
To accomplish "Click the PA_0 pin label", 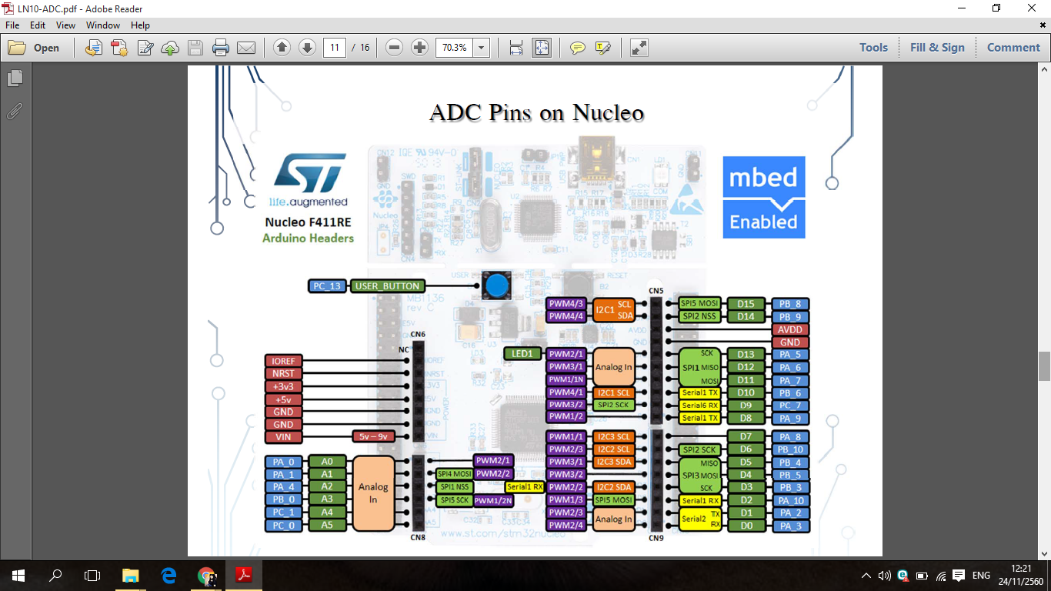I will tap(283, 462).
